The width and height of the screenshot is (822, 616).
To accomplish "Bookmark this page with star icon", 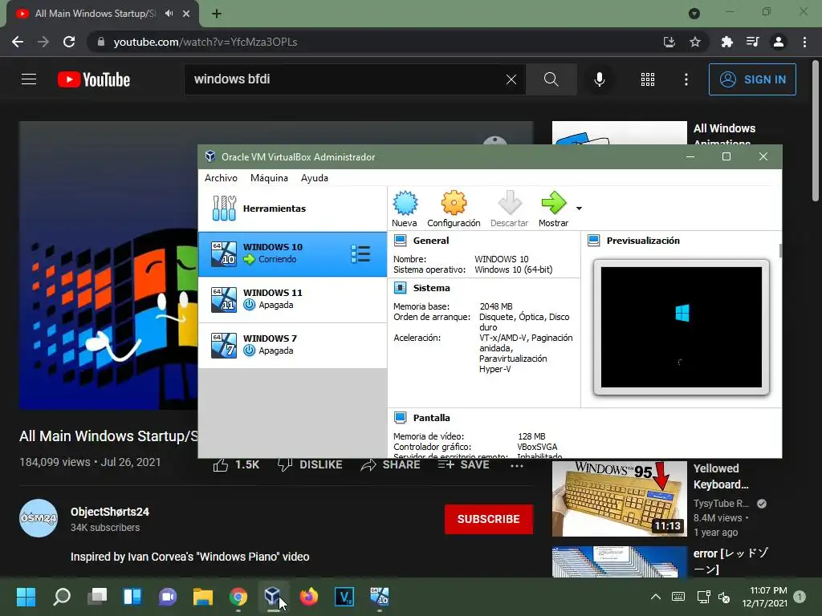I will coord(695,42).
